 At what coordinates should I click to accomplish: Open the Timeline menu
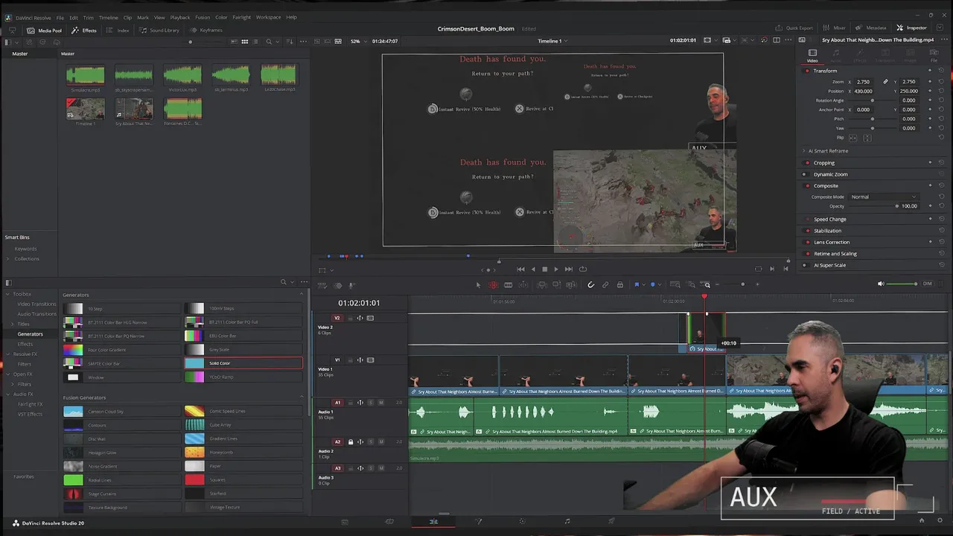tap(108, 17)
